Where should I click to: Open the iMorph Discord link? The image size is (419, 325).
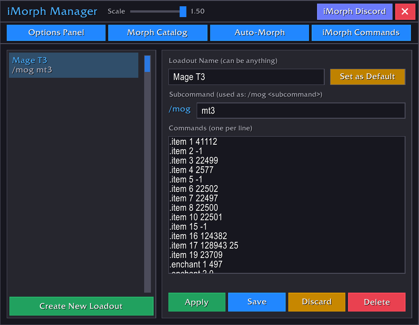point(354,12)
